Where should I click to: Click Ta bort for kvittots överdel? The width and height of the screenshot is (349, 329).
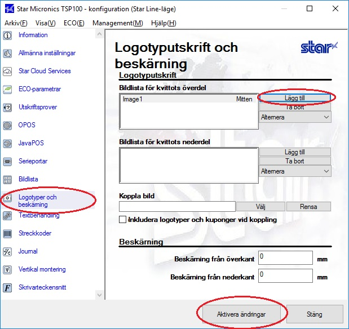295,107
